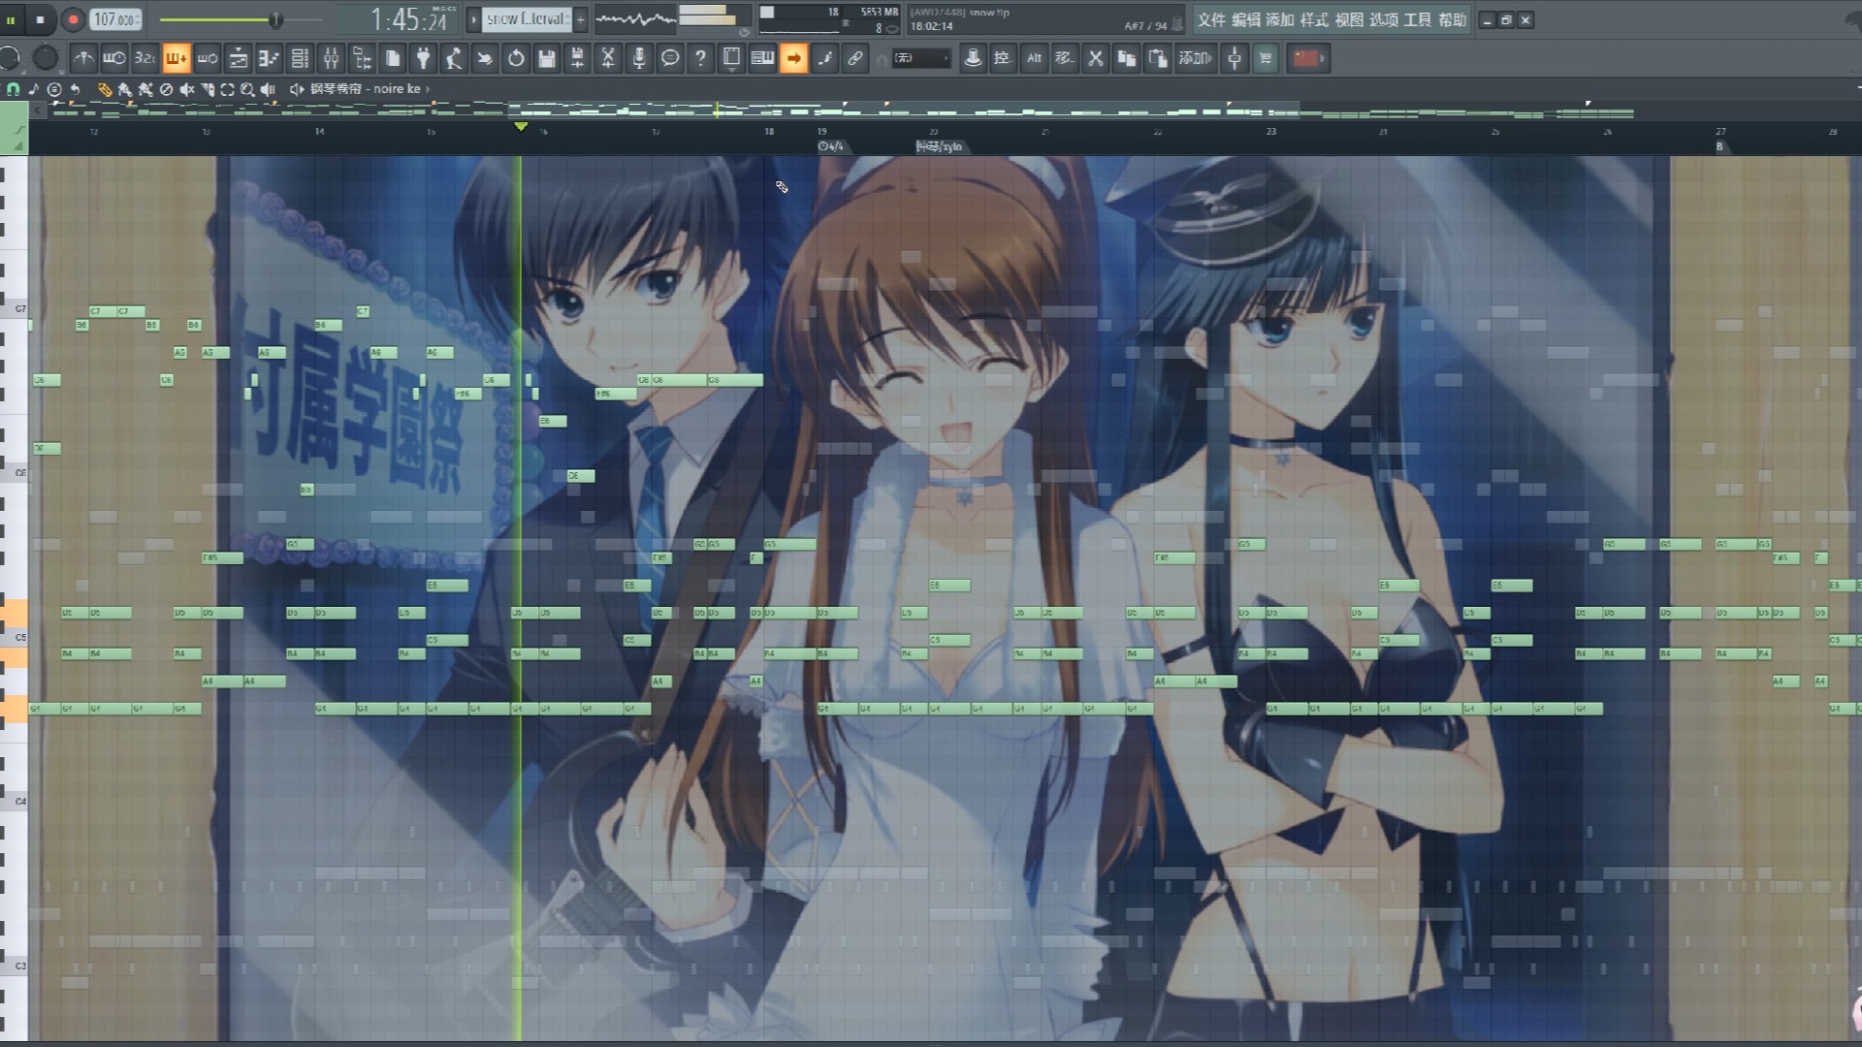Open the 添加 menu in menu bar

(1280, 19)
